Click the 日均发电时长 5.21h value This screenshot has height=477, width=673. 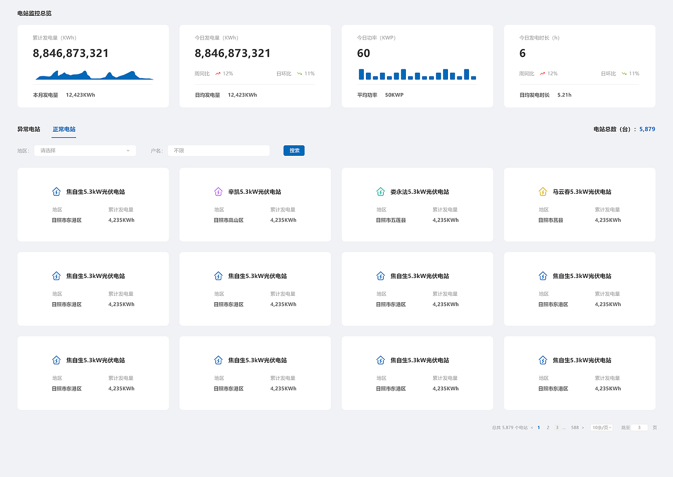coord(564,95)
